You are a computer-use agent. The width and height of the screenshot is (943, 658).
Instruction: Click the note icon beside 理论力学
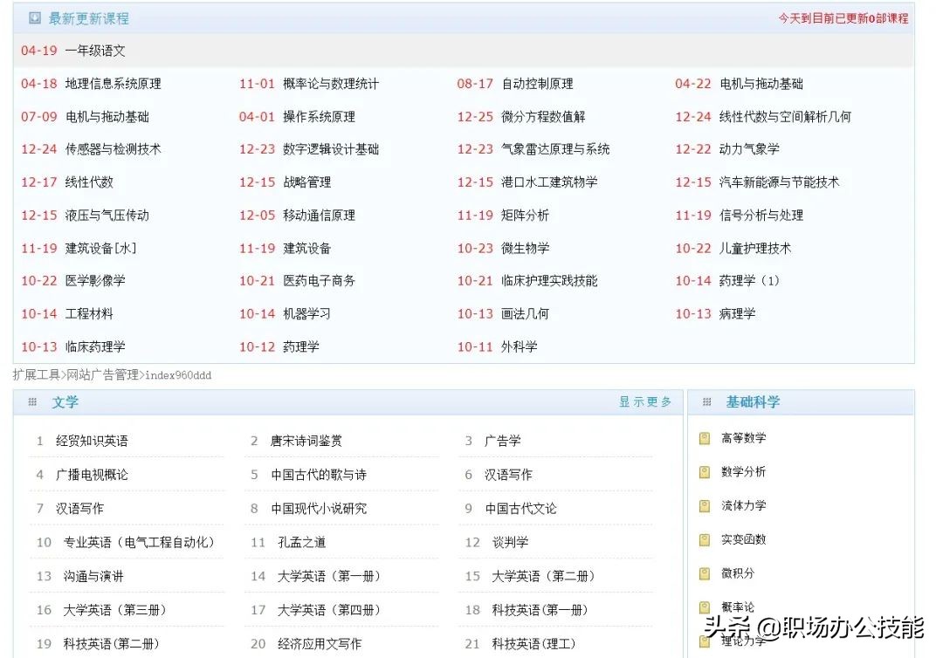pyautogui.click(x=705, y=641)
